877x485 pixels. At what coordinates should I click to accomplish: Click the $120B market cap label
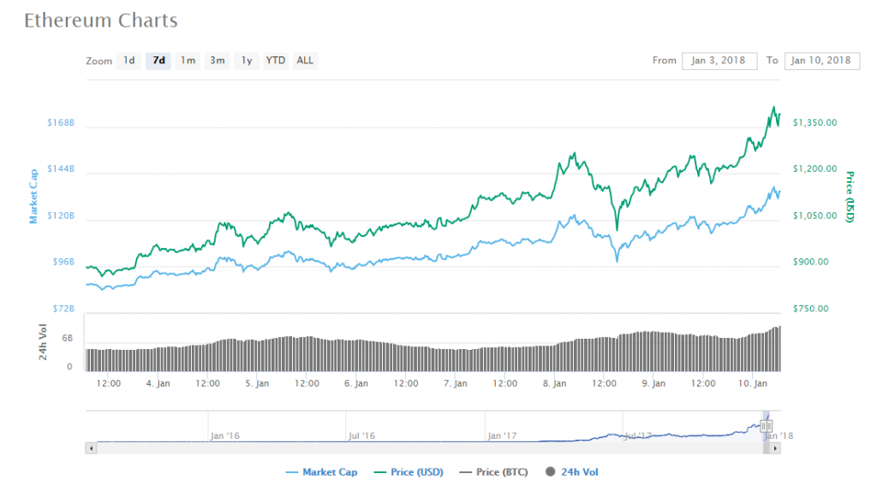[x=61, y=216]
